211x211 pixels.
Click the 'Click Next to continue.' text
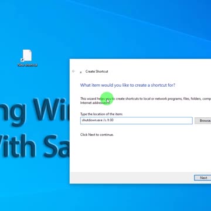(x=97, y=135)
